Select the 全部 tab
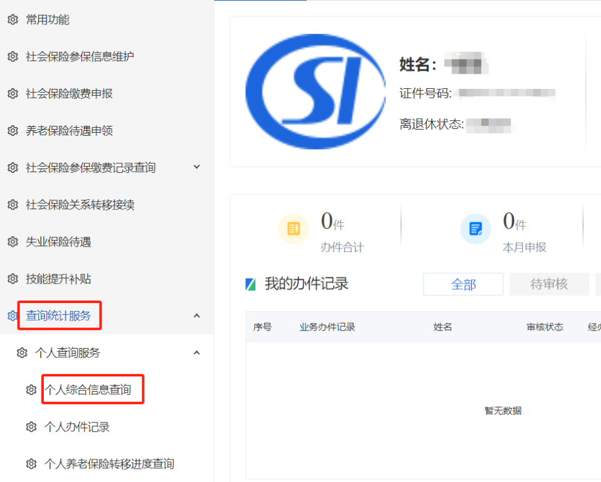Image resolution: width=601 pixels, height=482 pixels. pos(463,284)
